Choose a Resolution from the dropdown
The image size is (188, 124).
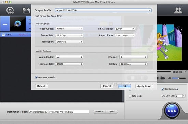69,42
